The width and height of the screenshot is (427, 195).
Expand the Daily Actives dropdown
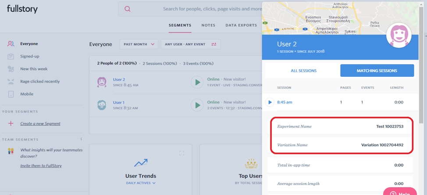coord(141,183)
